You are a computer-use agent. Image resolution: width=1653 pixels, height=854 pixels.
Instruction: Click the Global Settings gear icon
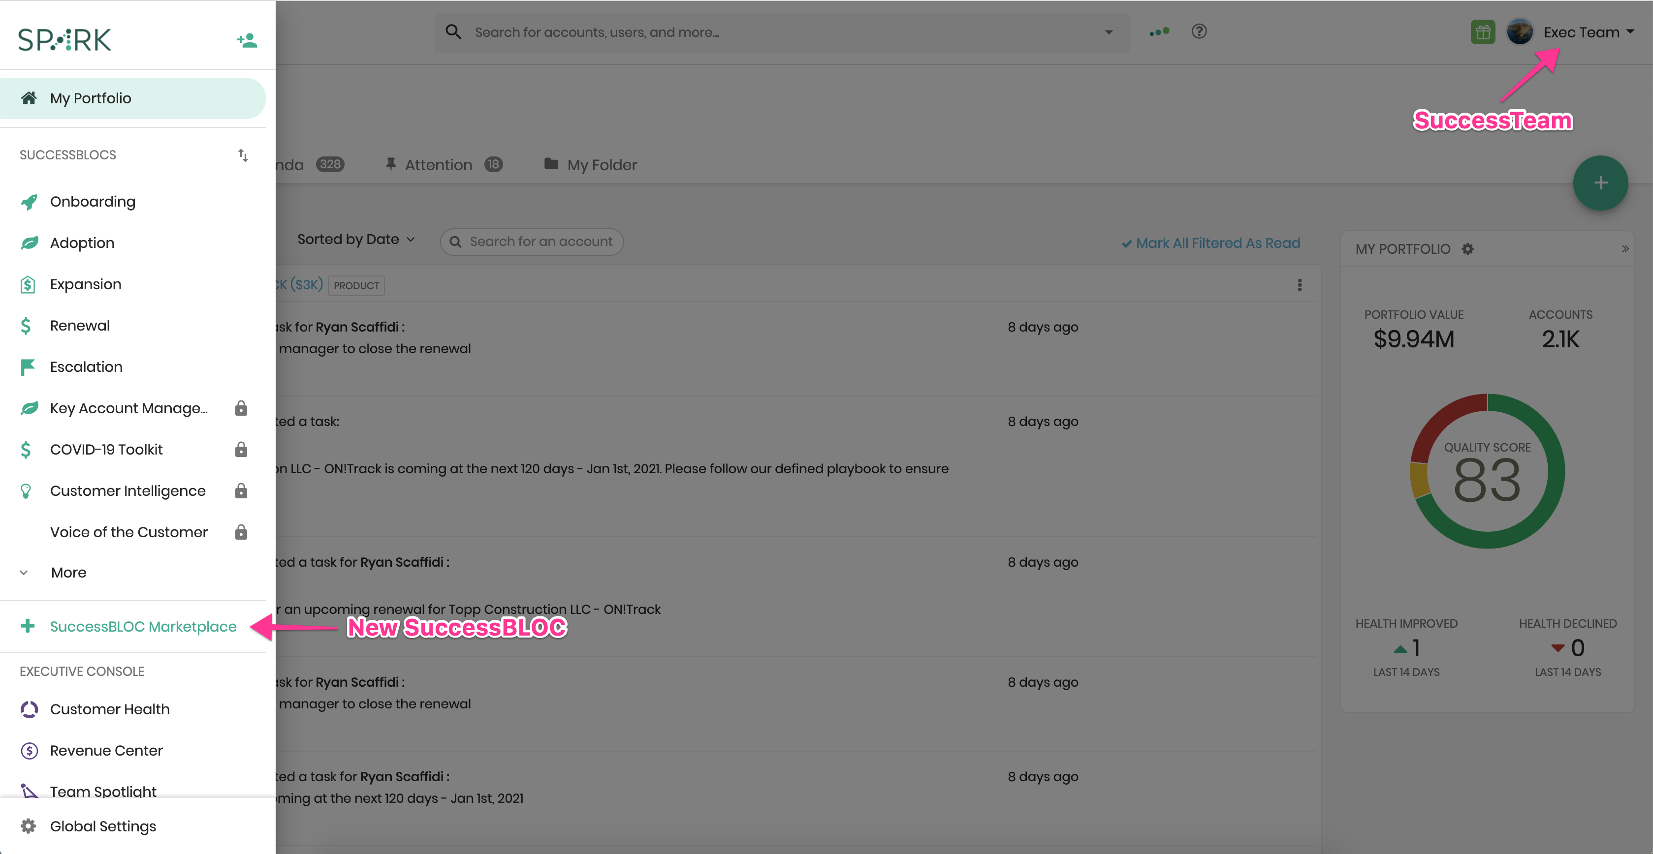28,826
